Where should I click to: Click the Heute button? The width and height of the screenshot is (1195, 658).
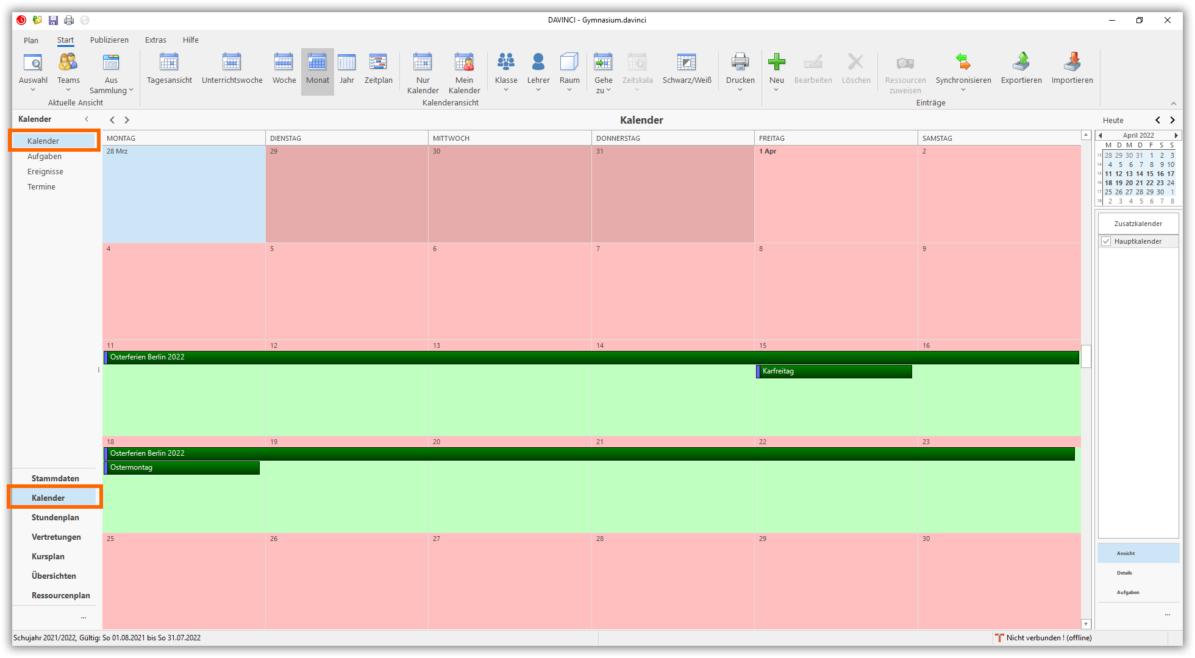[1113, 120]
